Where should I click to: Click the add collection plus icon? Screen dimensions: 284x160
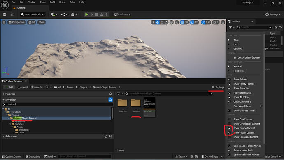click(106, 136)
